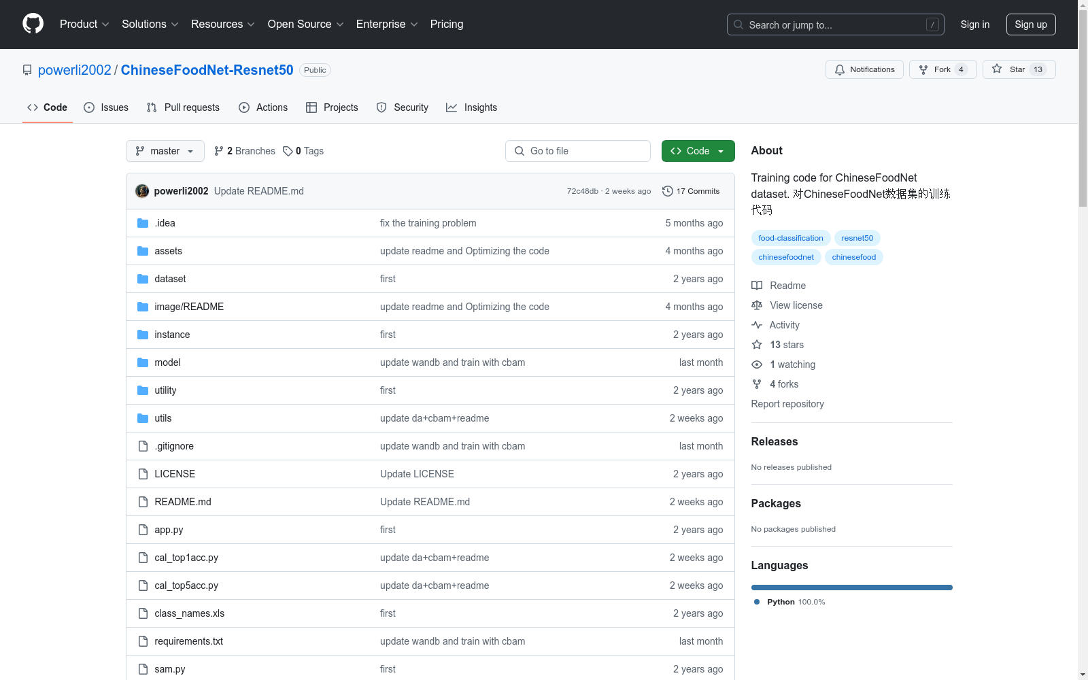This screenshot has height=680, width=1088.
Task: Click the stars icon in About
Action: [x=757, y=345]
